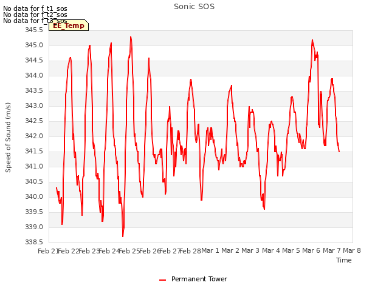Screen dimensions: 389x291
Task: Click the 338.5 y-axis value
Action: (34, 242)
